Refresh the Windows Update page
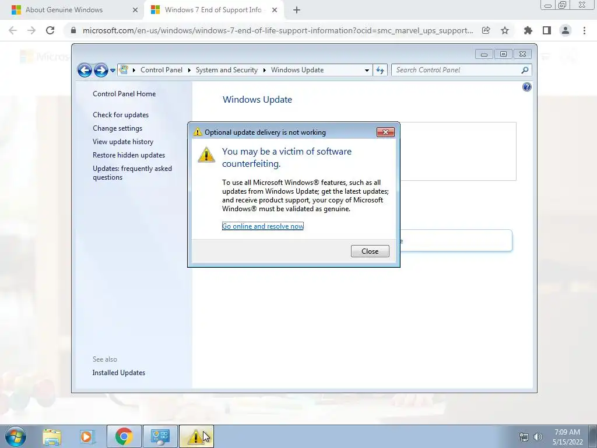Screen dimensions: 597x448 [380, 70]
